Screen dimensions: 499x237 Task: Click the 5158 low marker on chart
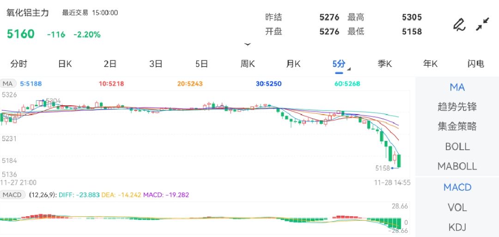(x=383, y=168)
